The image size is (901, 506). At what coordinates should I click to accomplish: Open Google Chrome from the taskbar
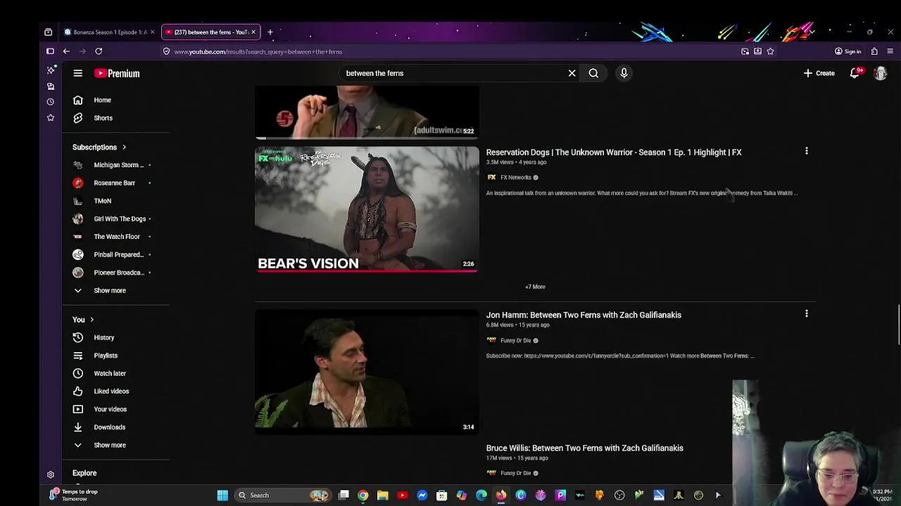point(363,495)
